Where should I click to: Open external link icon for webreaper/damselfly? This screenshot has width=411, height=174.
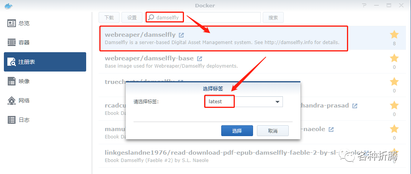click(x=181, y=35)
